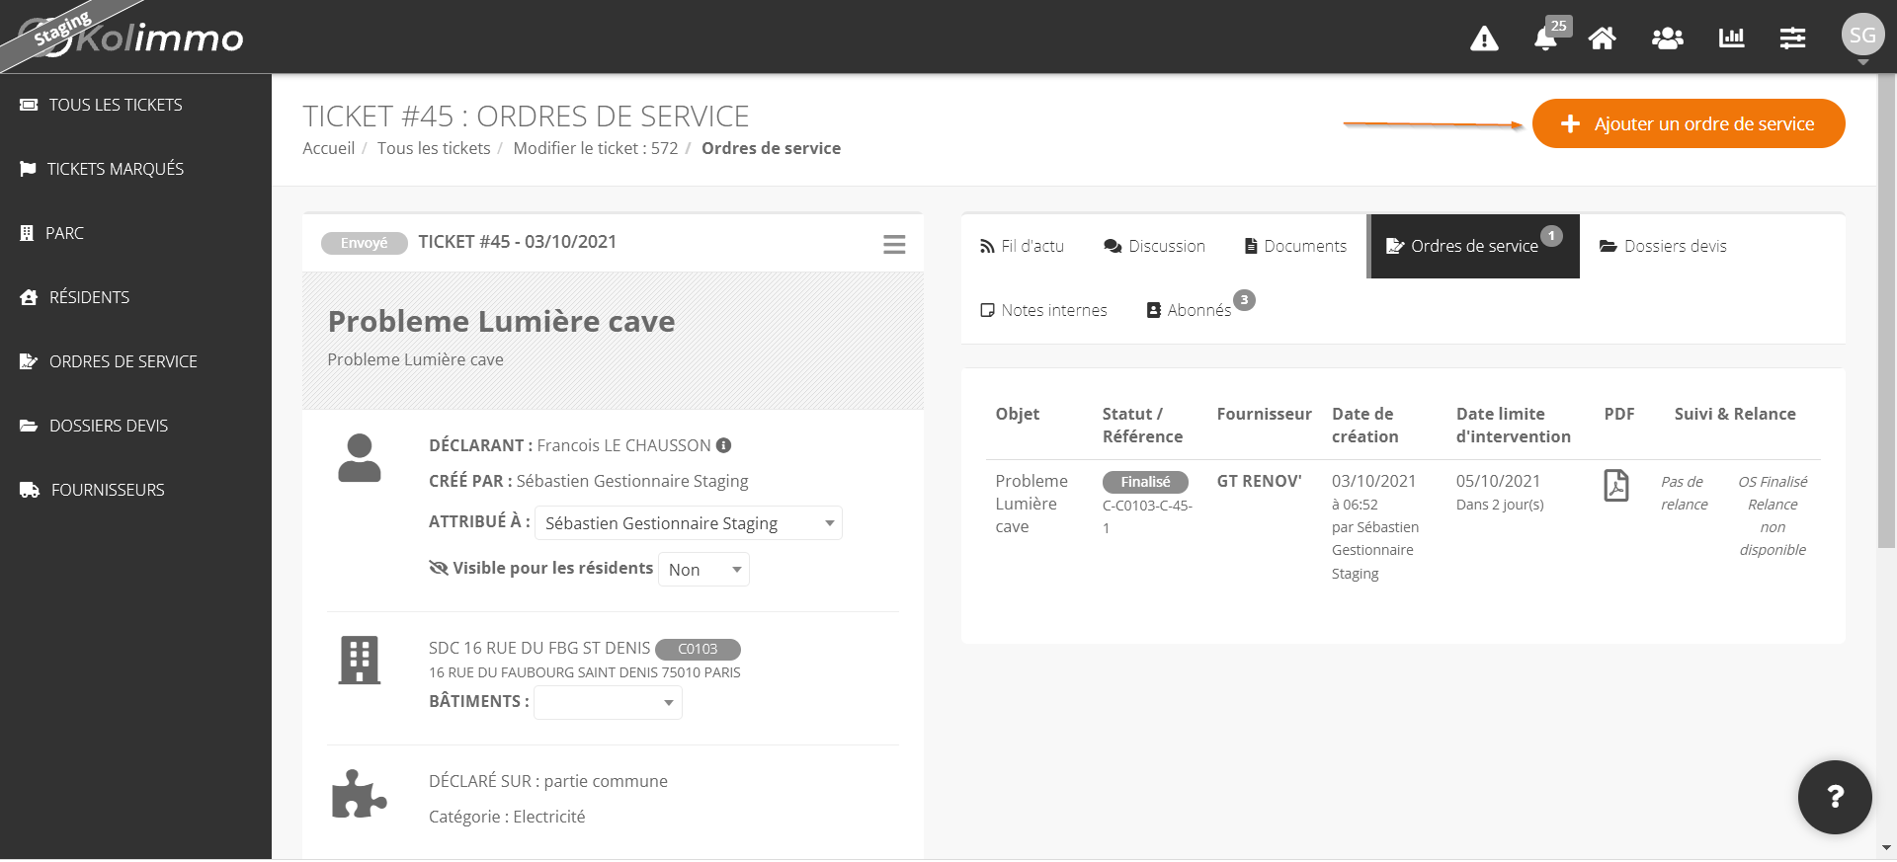Open the users group icon in header
Image resolution: width=1897 pixels, height=862 pixels.
pyautogui.click(x=1668, y=39)
